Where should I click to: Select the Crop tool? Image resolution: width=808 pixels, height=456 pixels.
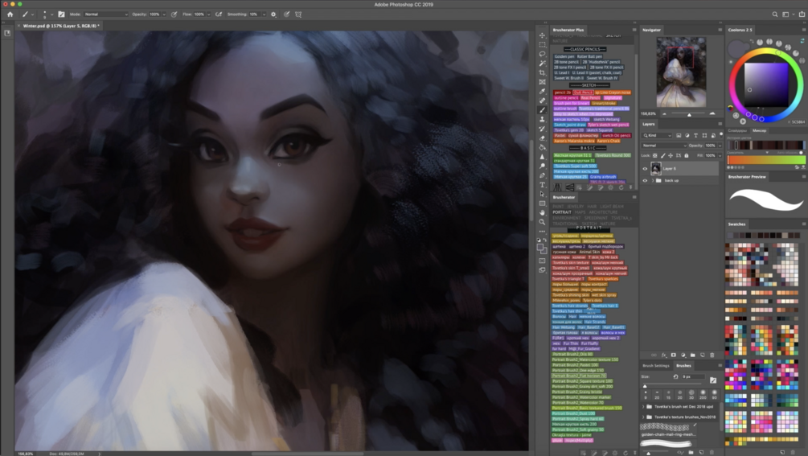(542, 72)
